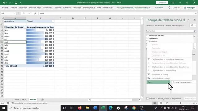Click the Insert Function fx icon
Screen dimensions: 198x111
(35, 13)
